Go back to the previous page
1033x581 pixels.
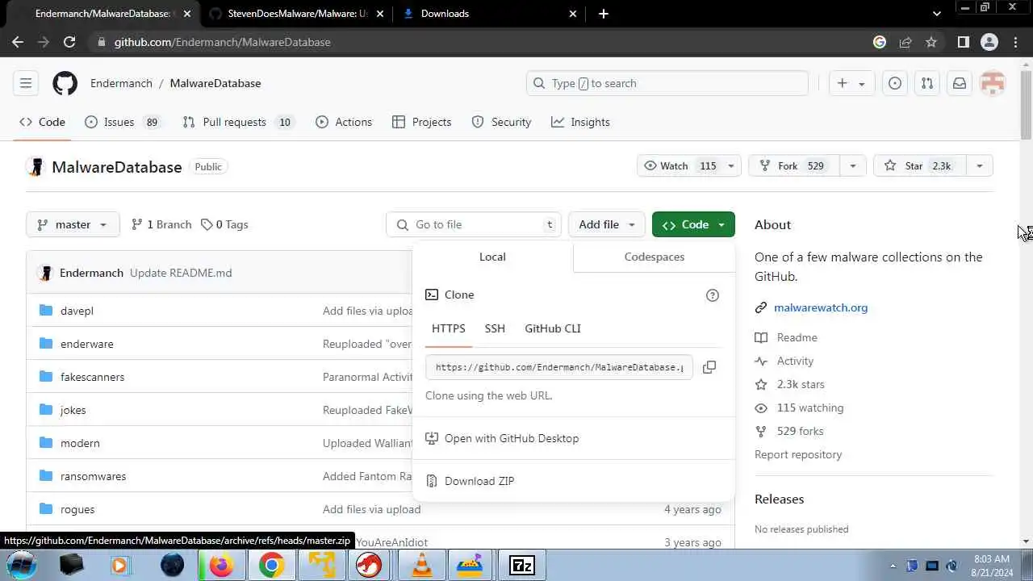coord(18,42)
